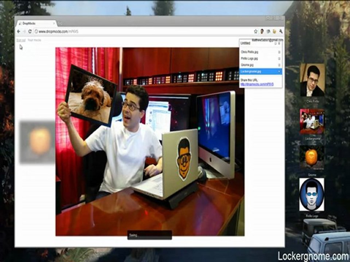This screenshot has width=350, height=262.
Task: Click the Sign out link
Action: 21,40
